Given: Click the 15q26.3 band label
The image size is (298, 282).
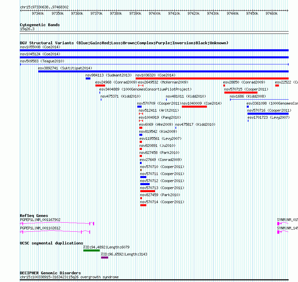Looking at the screenshot, I should pyautogui.click(x=27, y=29).
